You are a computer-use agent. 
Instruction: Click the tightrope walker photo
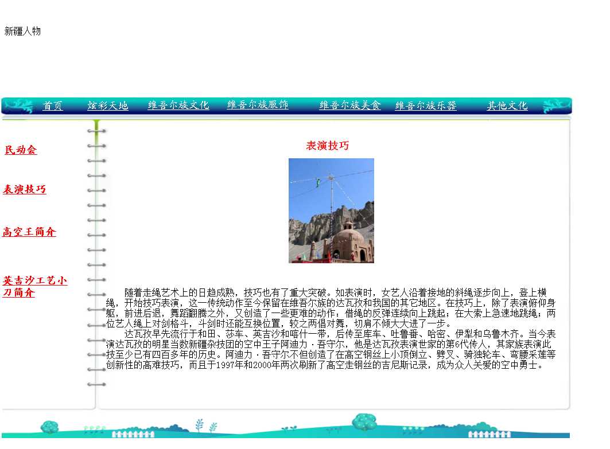pyautogui.click(x=331, y=210)
